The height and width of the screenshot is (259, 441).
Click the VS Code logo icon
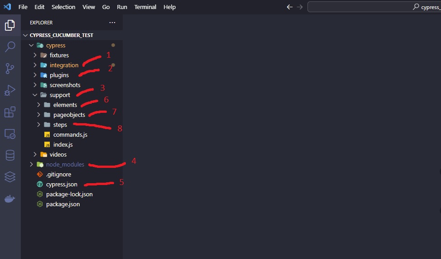coord(7,7)
